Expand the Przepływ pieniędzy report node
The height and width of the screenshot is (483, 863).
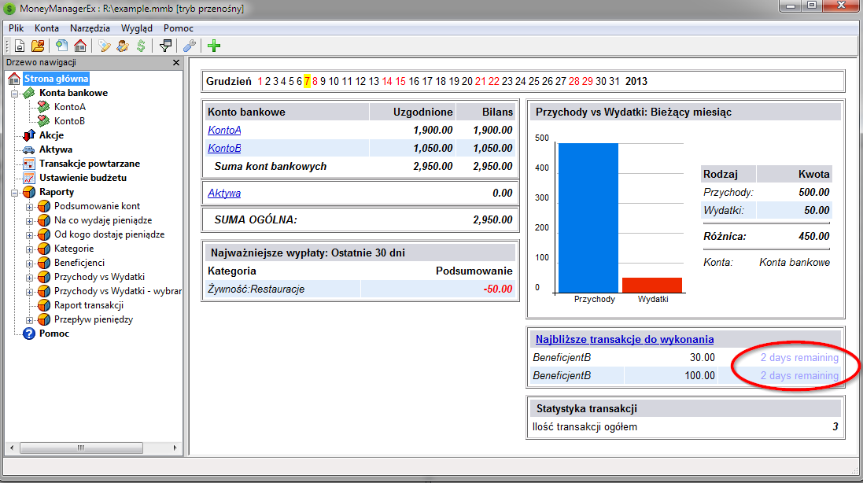(30, 319)
